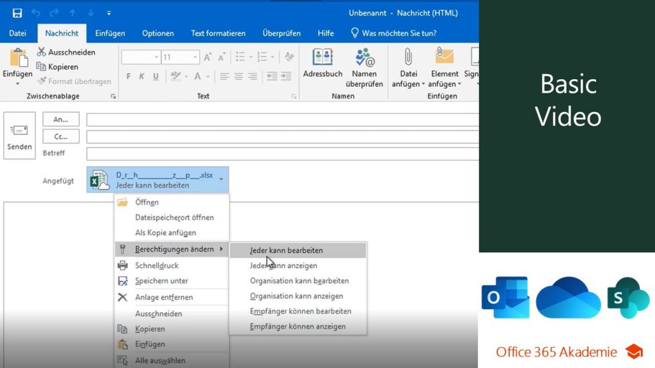Image resolution: width=655 pixels, height=368 pixels.
Task: Click the font color A icon
Action: [198, 77]
